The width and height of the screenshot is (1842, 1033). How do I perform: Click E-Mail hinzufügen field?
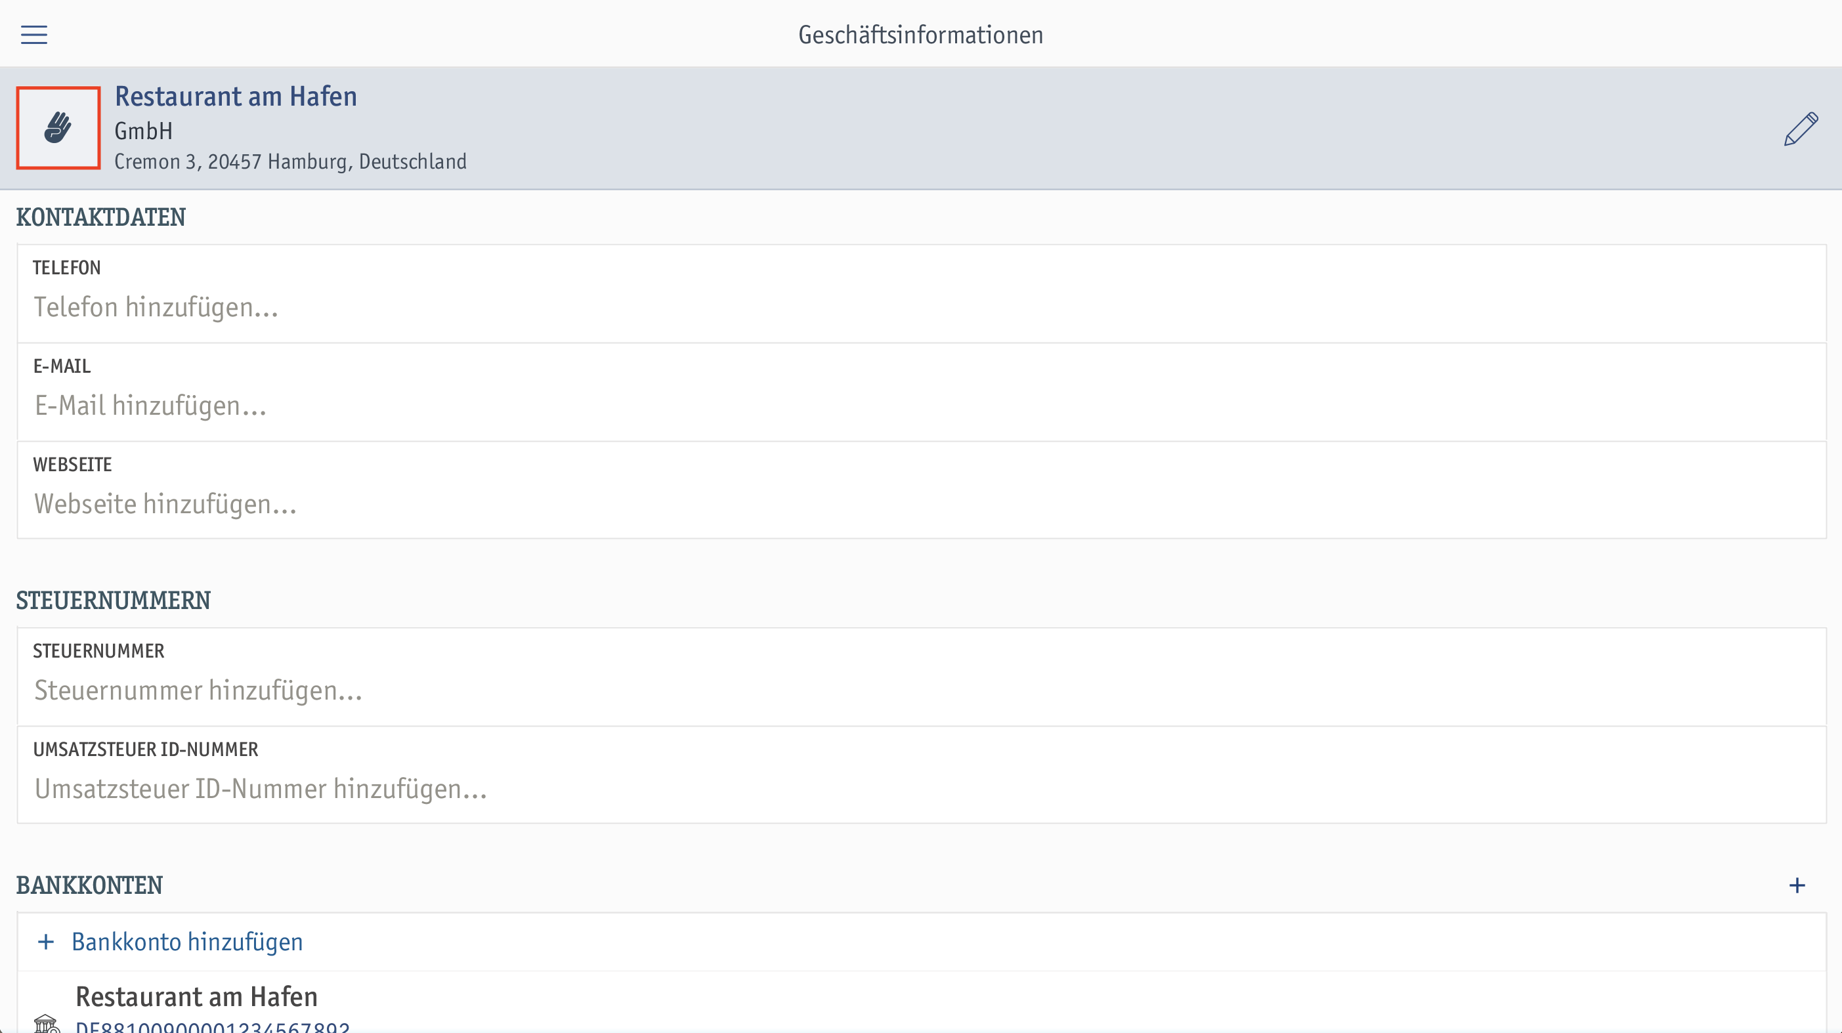(x=922, y=392)
